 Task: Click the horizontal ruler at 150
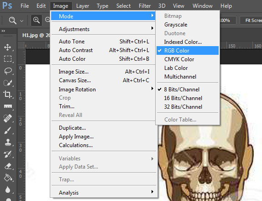point(232,46)
